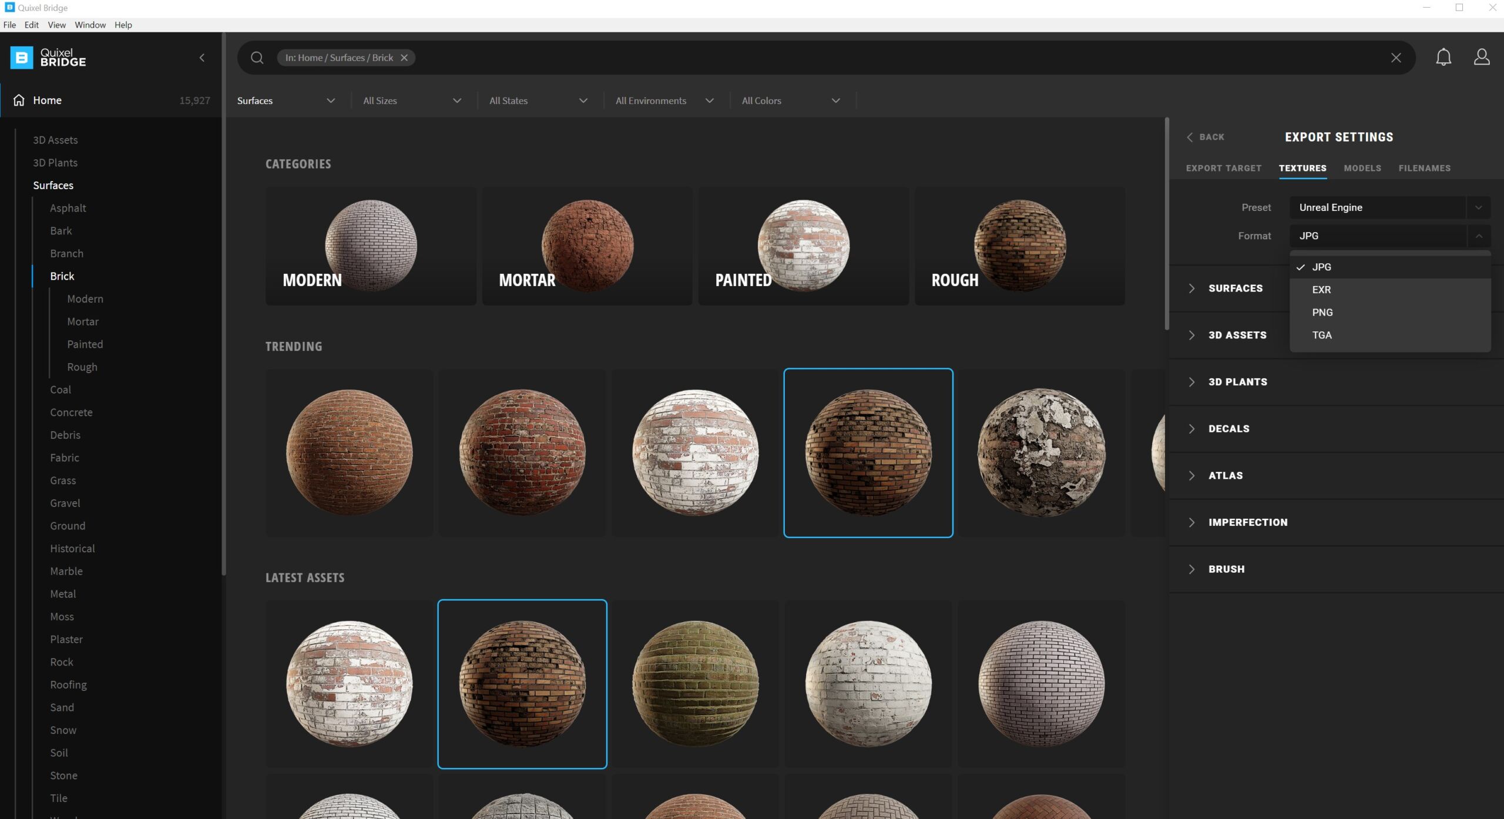Viewport: 1504px width, 819px height.
Task: Open the All Sizes filter dropdown
Action: point(412,100)
